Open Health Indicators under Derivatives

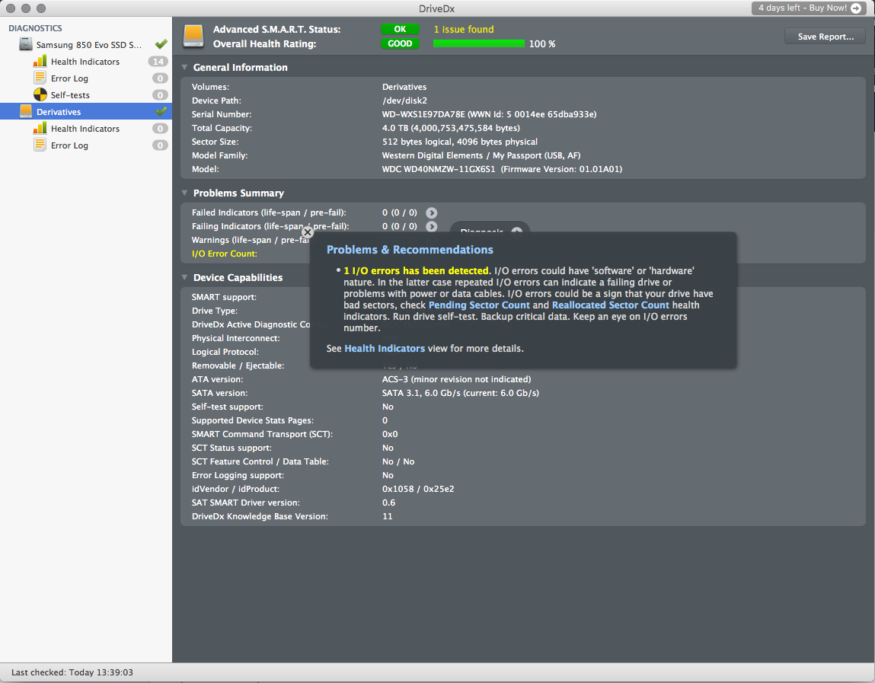(86, 129)
